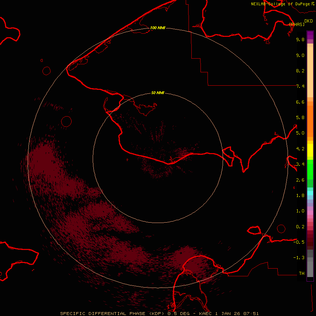316x316 pixels.
Task: Click the SPECIFIC DIFFERENTIAL PHASE (KDP) caption
Action: (x=112, y=314)
